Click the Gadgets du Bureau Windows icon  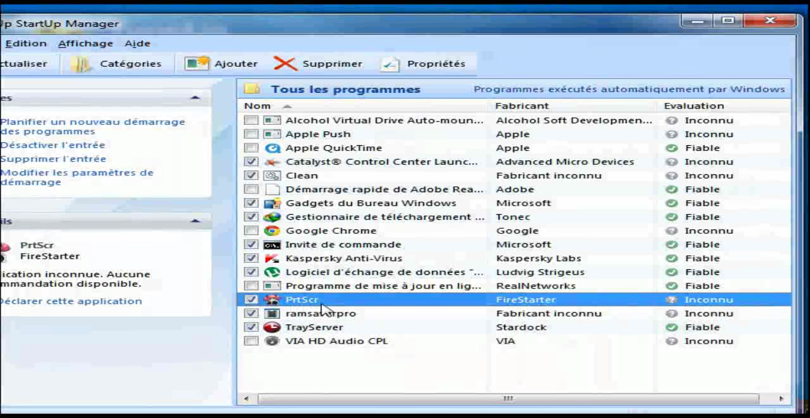[x=272, y=203]
